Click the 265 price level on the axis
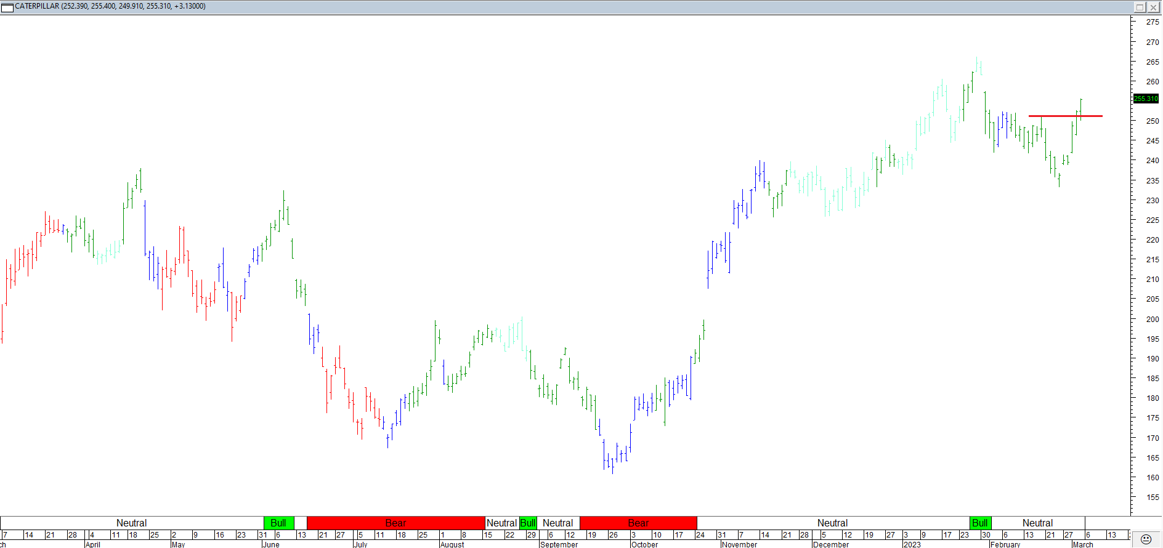 coord(1152,62)
